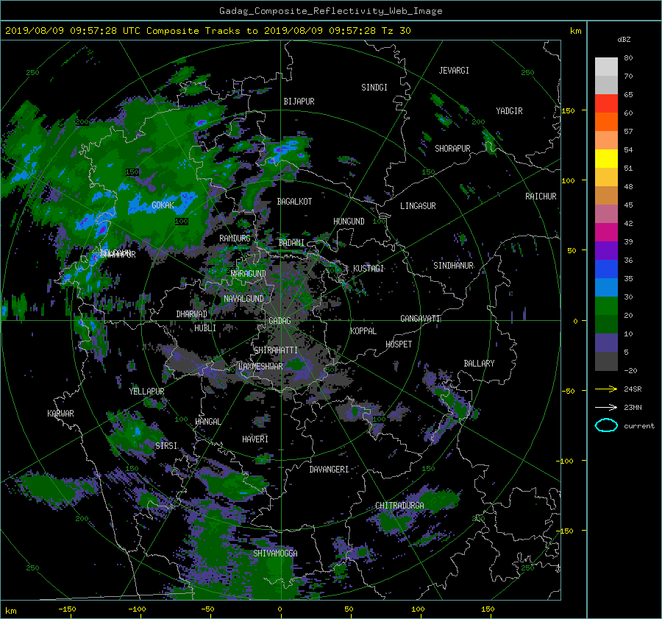Select the red 60-65 dBZ swatch

click(606, 103)
